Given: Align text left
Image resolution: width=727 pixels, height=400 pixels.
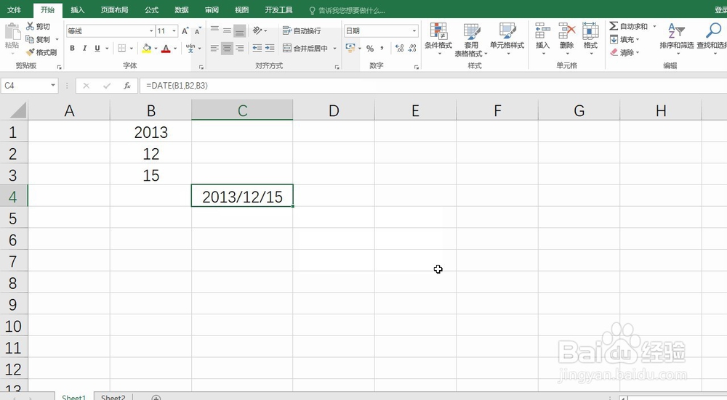Looking at the screenshot, I should pos(214,48).
